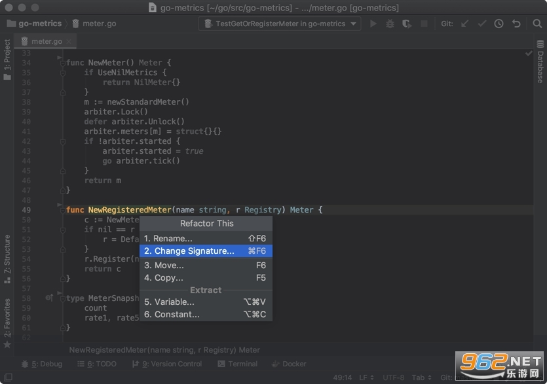Collapse the NewMeter function fold at line 34

[63, 63]
